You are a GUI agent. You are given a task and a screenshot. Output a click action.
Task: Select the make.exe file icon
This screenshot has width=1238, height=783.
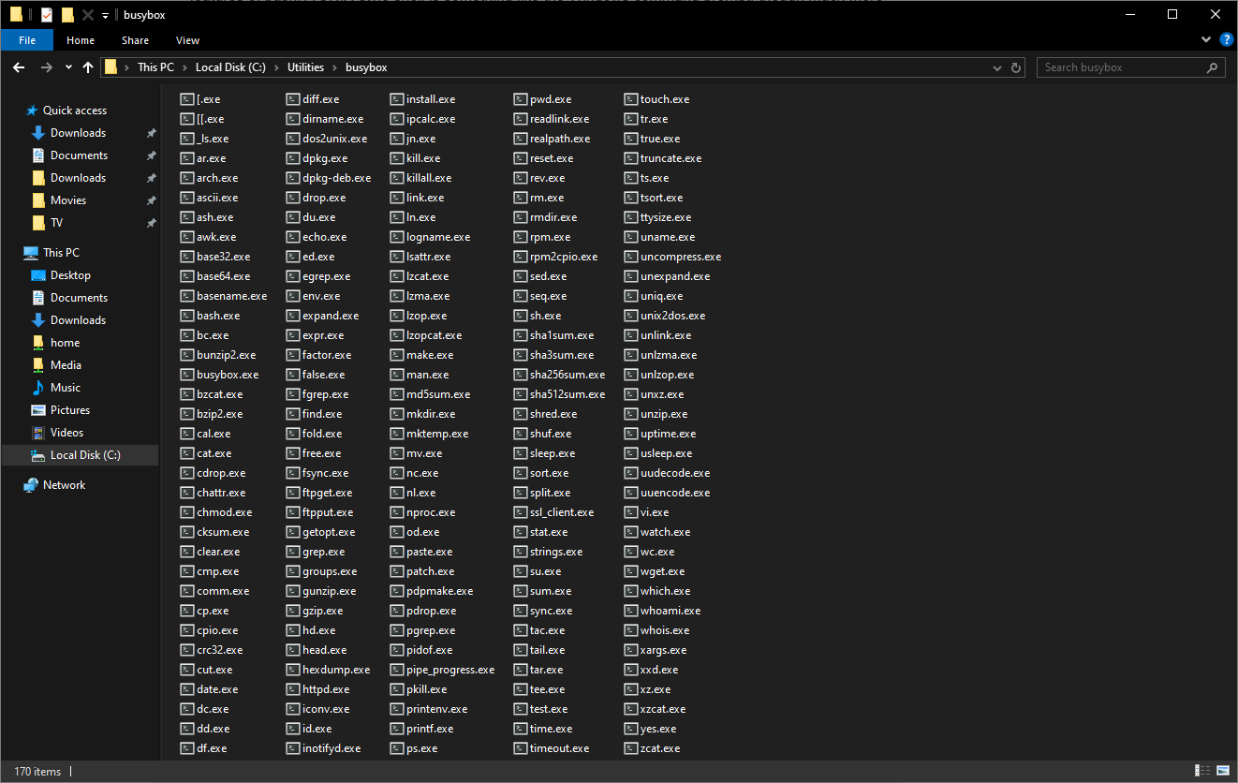coord(396,355)
